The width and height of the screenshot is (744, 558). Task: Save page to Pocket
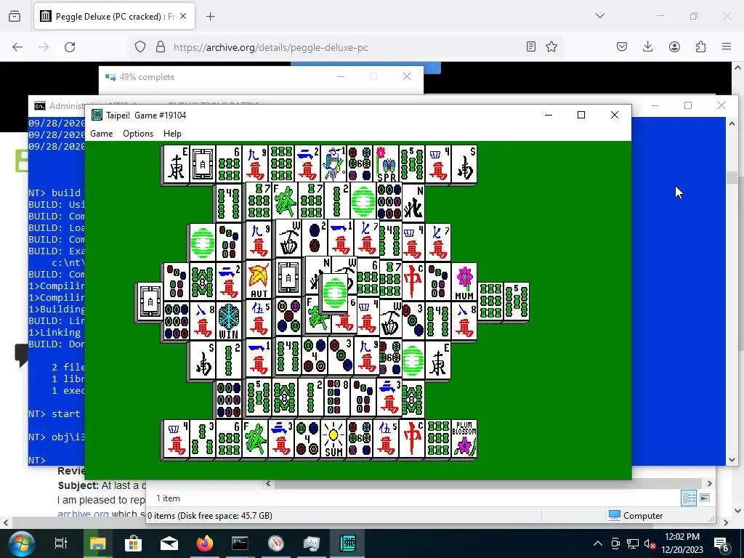(622, 46)
